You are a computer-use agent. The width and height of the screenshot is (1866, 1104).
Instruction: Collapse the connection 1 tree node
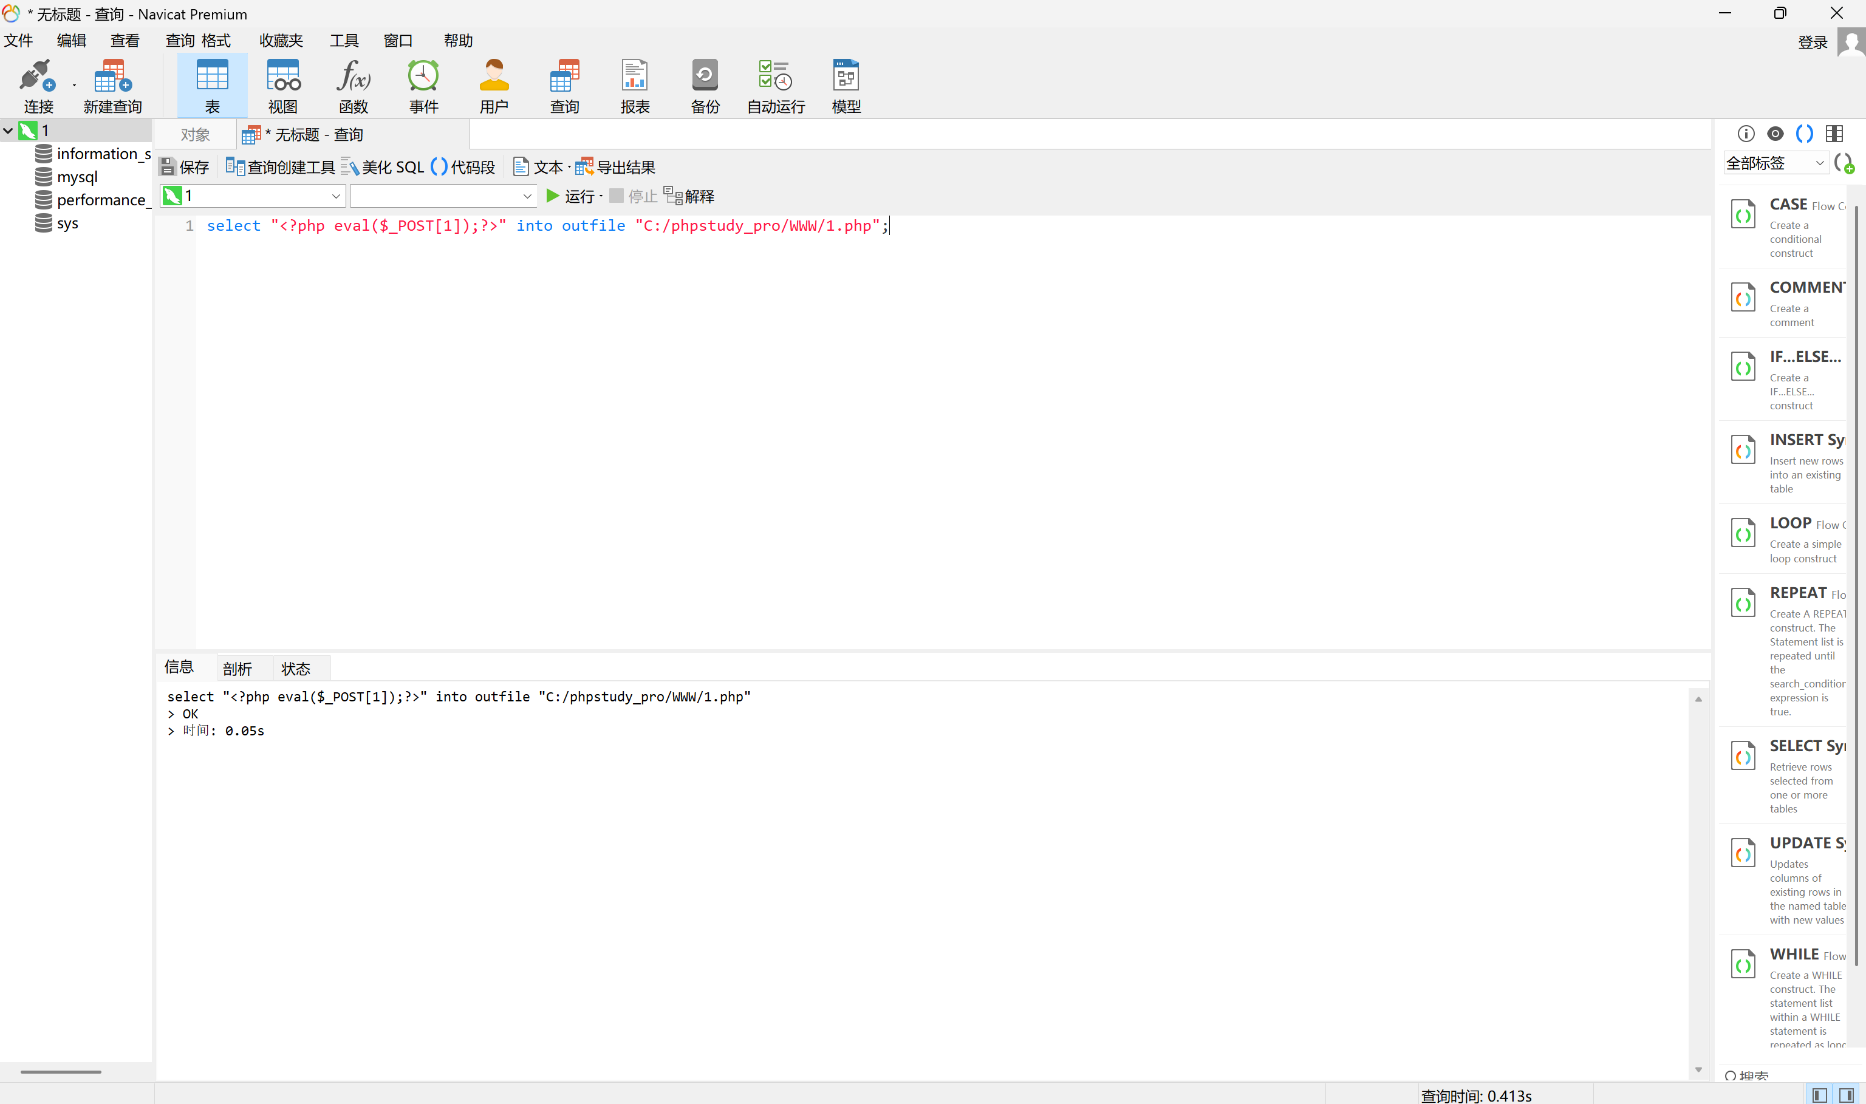click(8, 131)
